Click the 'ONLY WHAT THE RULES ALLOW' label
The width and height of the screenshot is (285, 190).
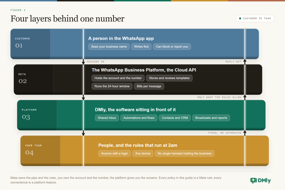[219, 97]
